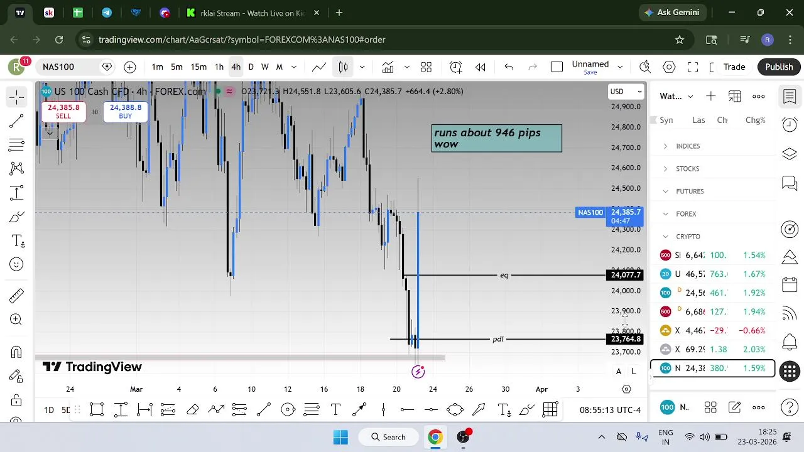Create an alert with the alarm clock icon
Image resolution: width=804 pixels, height=452 pixels.
click(x=456, y=67)
